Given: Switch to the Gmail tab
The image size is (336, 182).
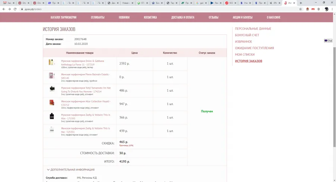Looking at the screenshot, I should [x=8, y=3].
